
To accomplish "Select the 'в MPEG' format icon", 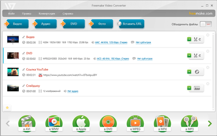I will pyautogui.click(x=135, y=123).
